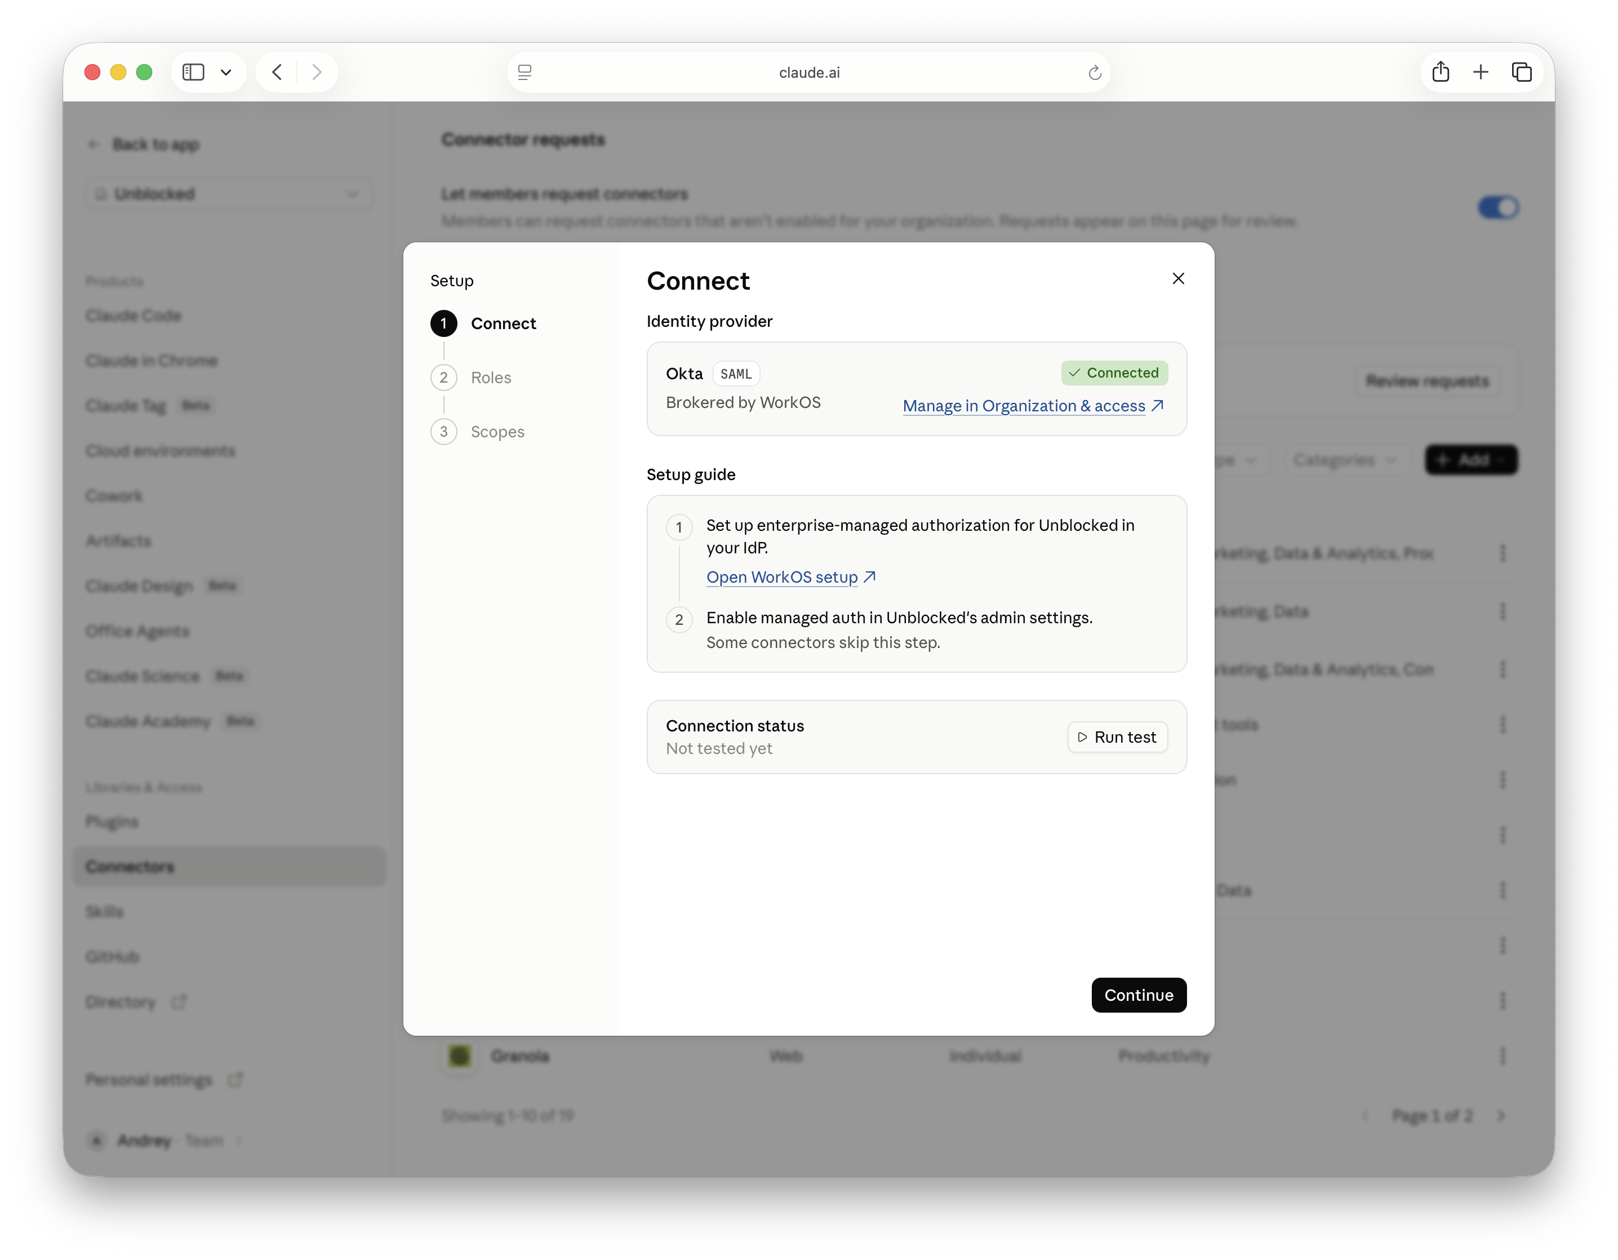Viewport: 1618px width, 1260px height.
Task: Show the tab overview icon
Action: [x=1521, y=72]
